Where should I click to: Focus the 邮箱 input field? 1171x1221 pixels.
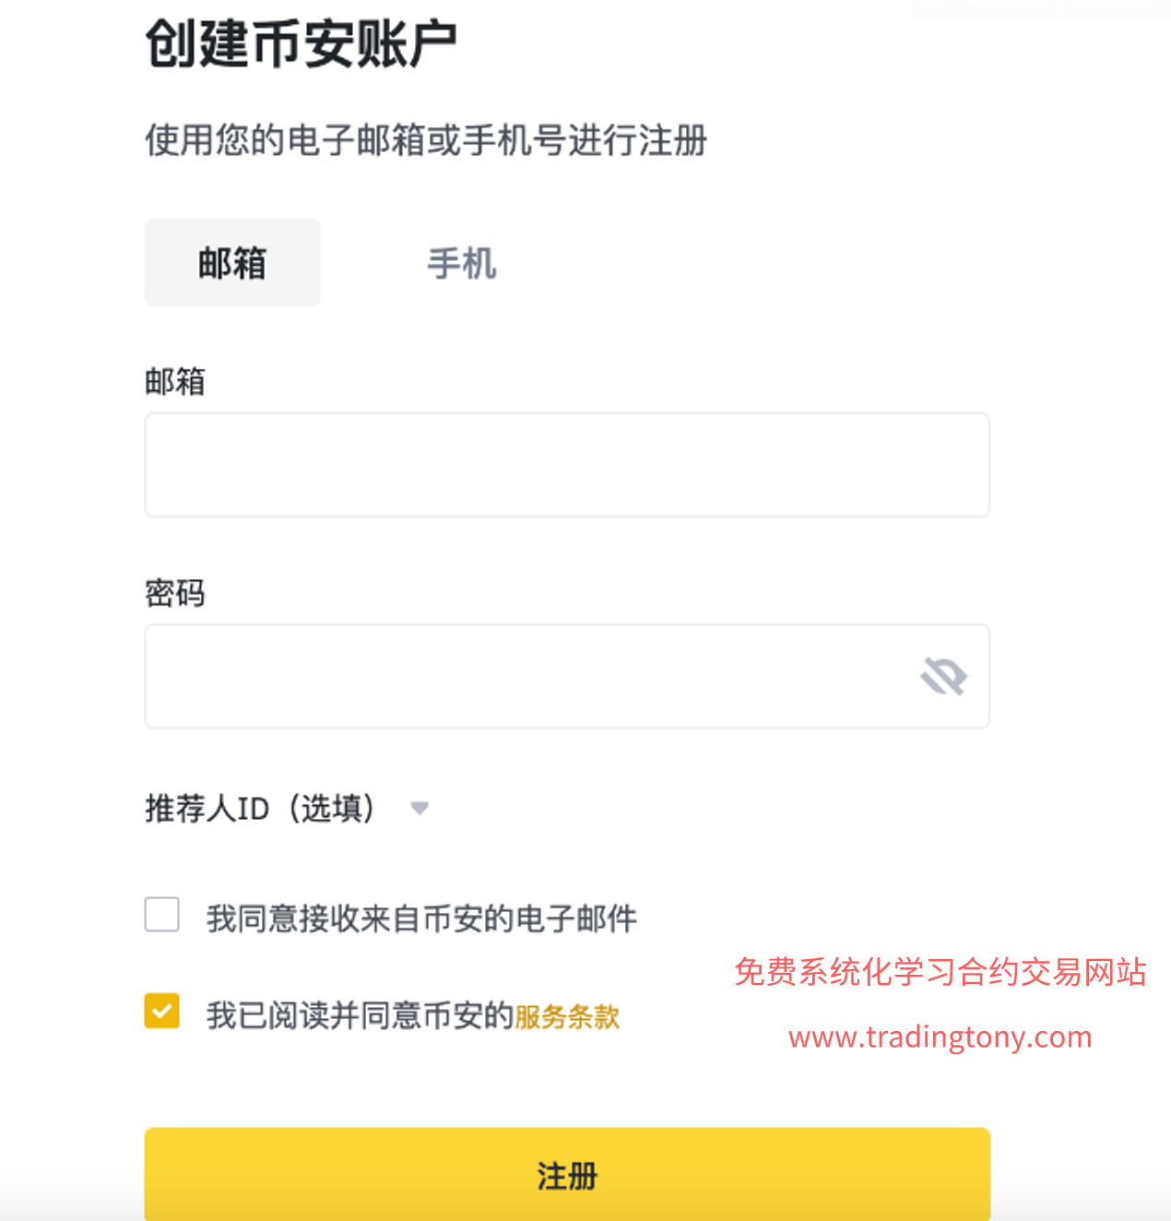(x=566, y=465)
